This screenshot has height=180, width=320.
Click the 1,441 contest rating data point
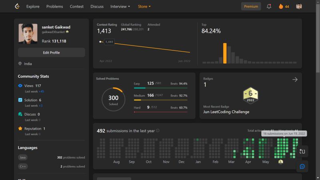(100, 42)
